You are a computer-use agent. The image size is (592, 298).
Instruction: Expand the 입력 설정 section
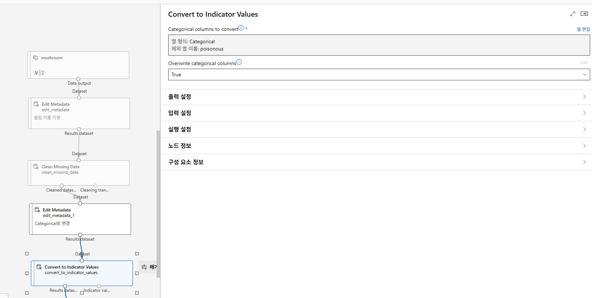point(376,113)
